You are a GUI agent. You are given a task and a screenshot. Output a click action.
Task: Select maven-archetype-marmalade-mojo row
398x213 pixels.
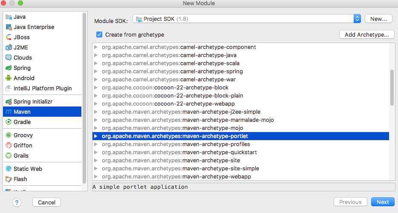pos(241,120)
